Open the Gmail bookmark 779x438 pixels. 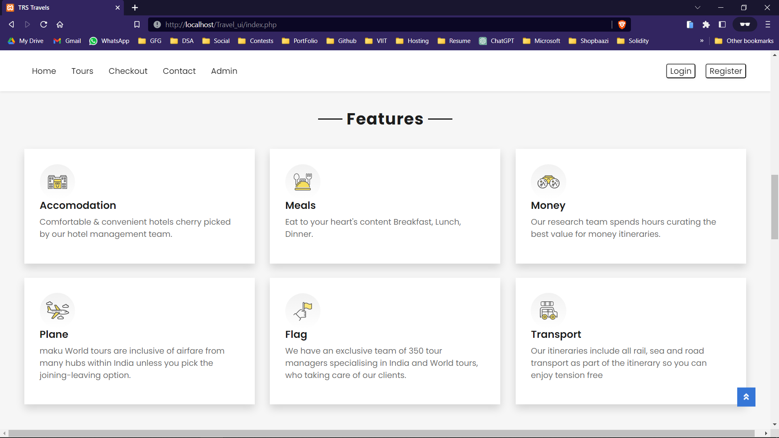coord(67,41)
